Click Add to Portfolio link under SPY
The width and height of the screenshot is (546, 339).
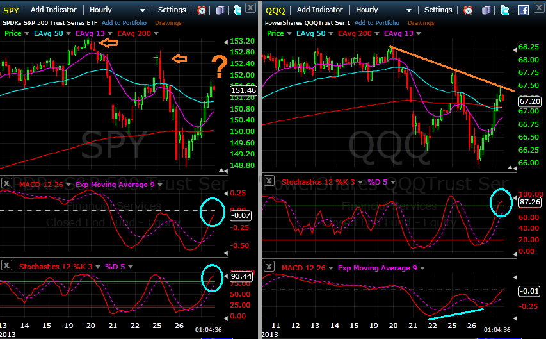coord(124,23)
